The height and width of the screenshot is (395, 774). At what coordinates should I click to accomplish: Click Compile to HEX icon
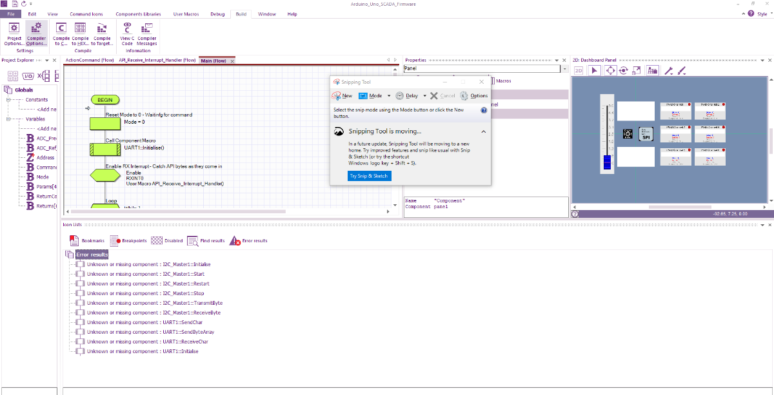pos(81,34)
